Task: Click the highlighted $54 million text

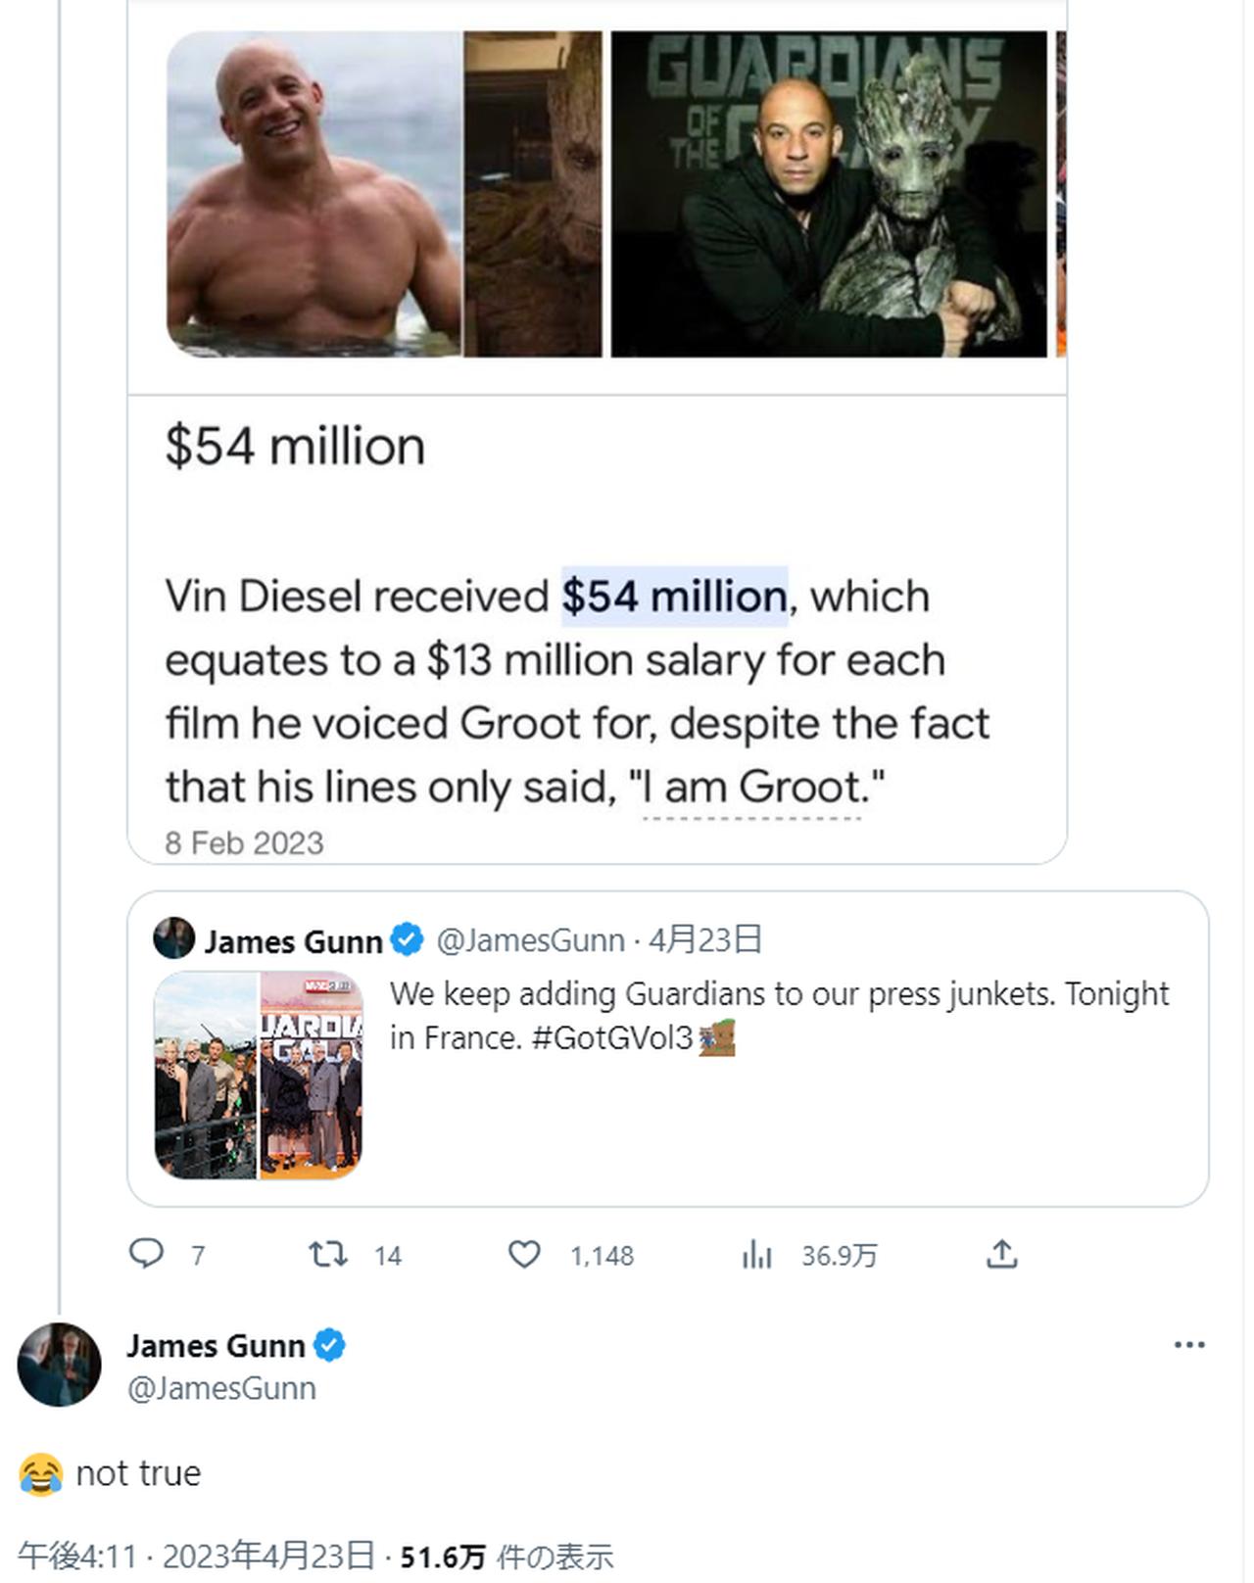Action: (674, 597)
